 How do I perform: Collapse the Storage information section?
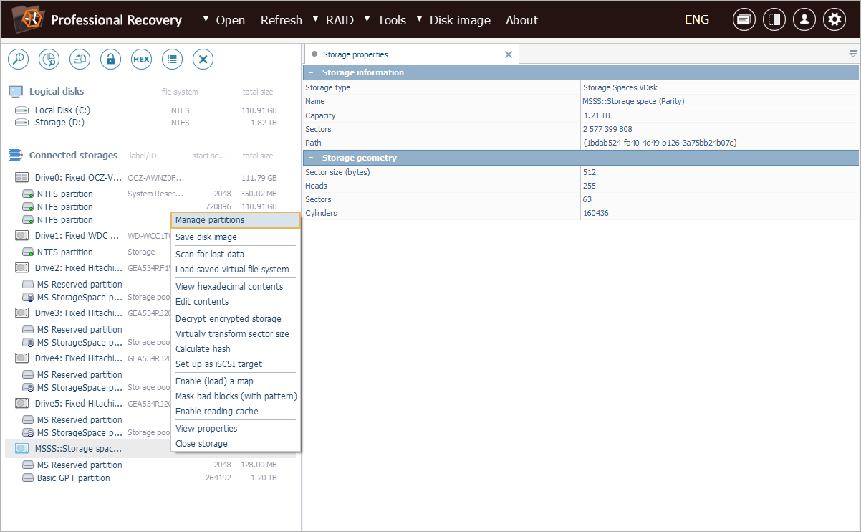tap(311, 72)
